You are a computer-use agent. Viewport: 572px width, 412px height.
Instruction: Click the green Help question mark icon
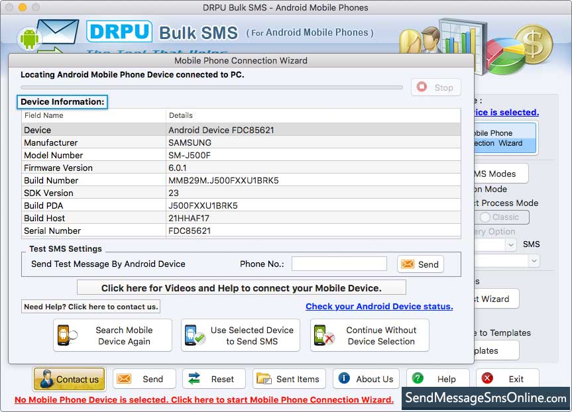(418, 378)
